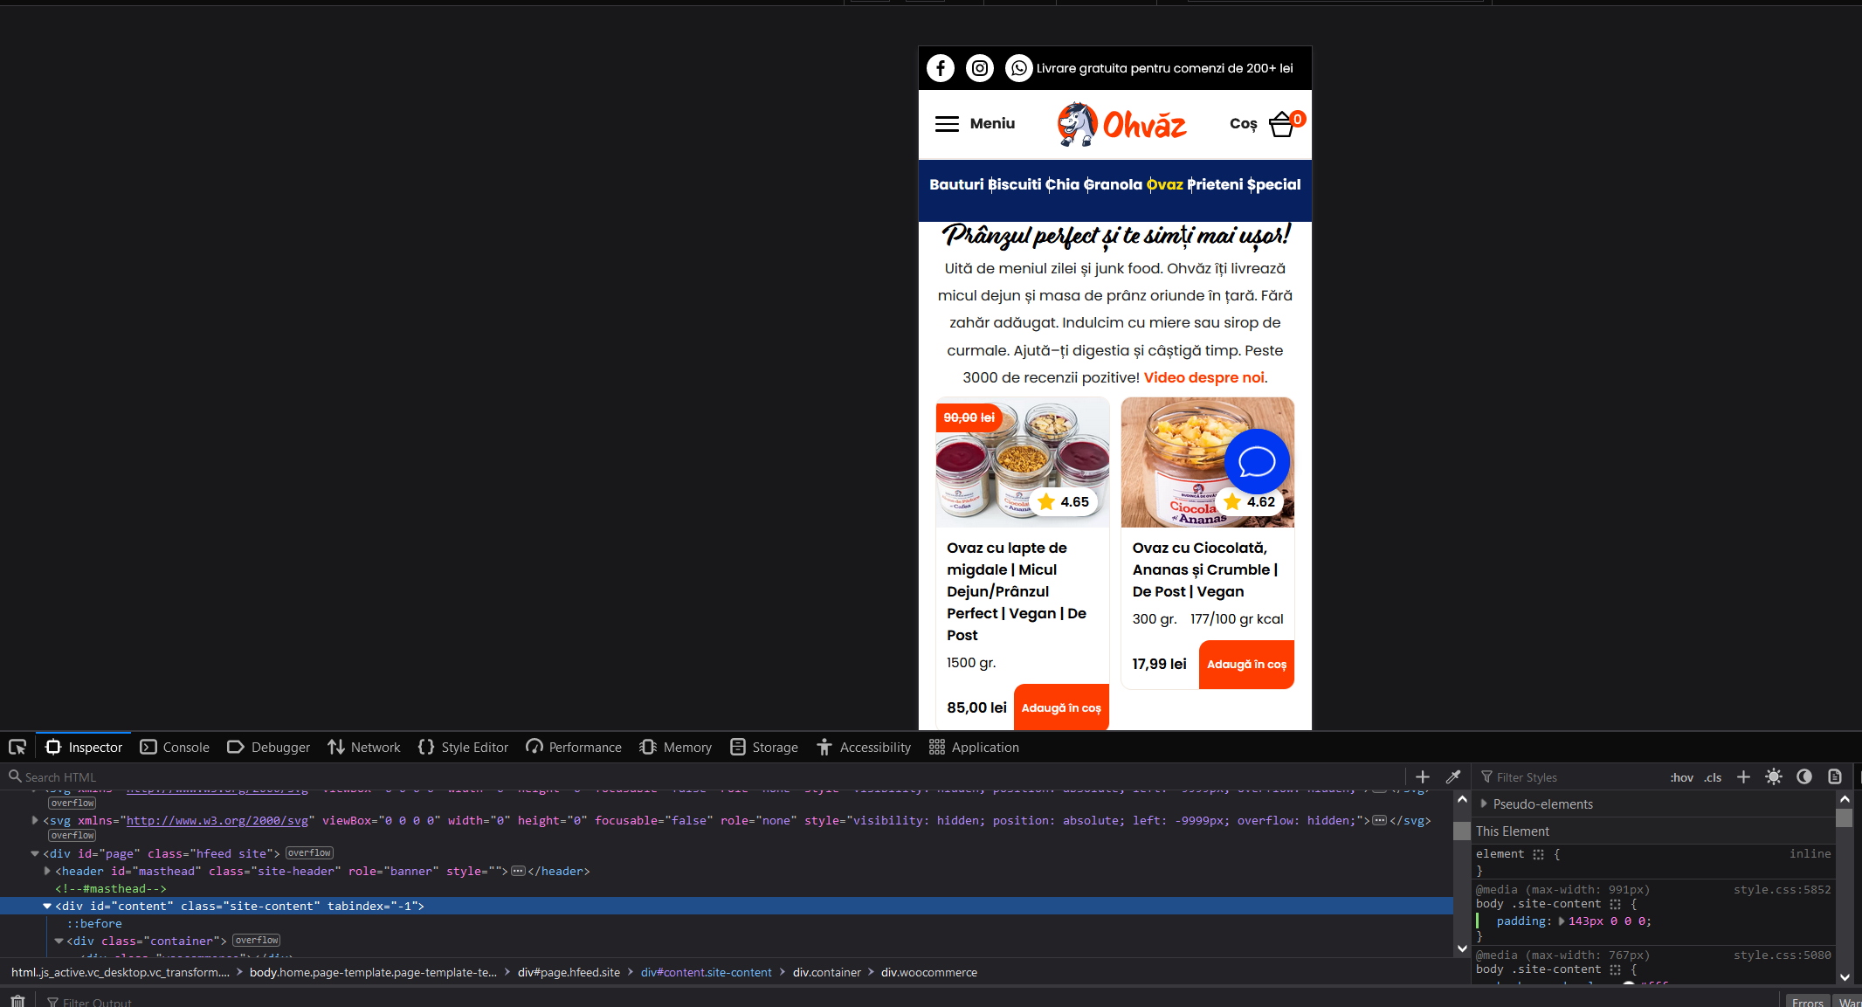Open the eyedropper color picker
The image size is (1862, 1007).
1453,776
